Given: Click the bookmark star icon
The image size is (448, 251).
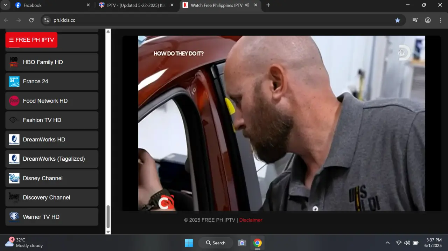Looking at the screenshot, I should click(398, 20).
